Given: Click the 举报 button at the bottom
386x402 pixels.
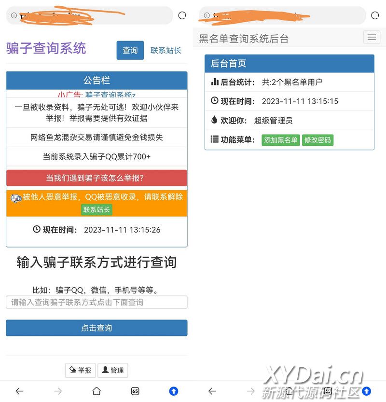Looking at the screenshot, I should click(81, 370).
